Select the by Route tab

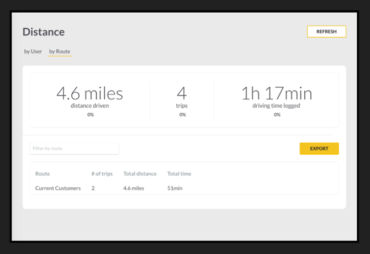[x=60, y=51]
